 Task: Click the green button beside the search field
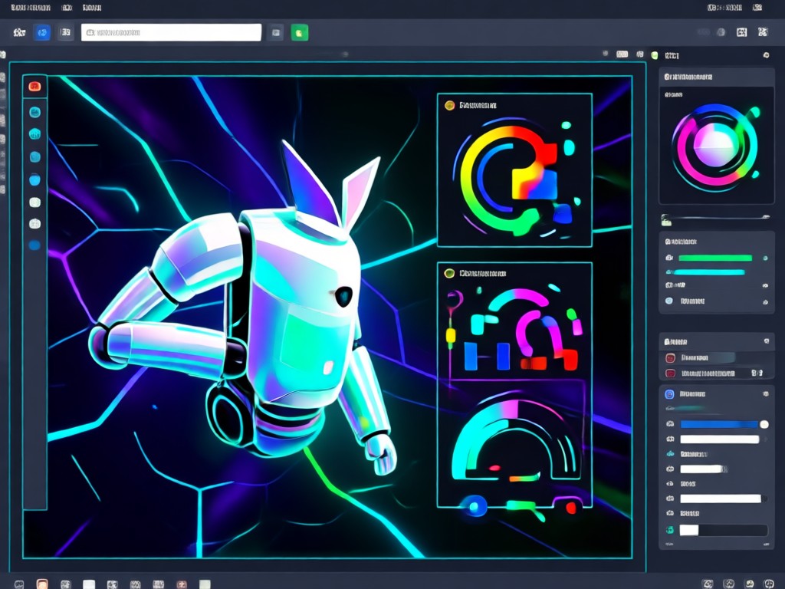[300, 32]
